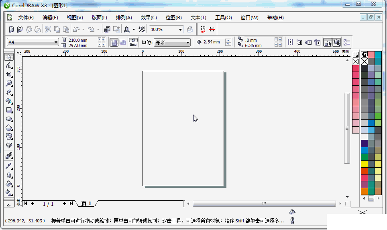Image resolution: width=387 pixels, height=230 pixels.
Task: Select the Ellipse tool
Action: 9,119
